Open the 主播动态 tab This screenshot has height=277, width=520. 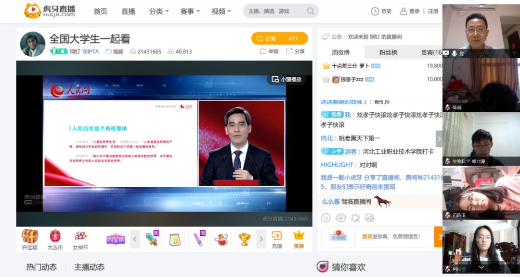pos(89,267)
